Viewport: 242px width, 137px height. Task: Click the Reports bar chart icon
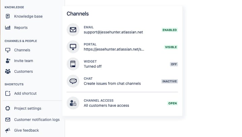click(x=8, y=28)
